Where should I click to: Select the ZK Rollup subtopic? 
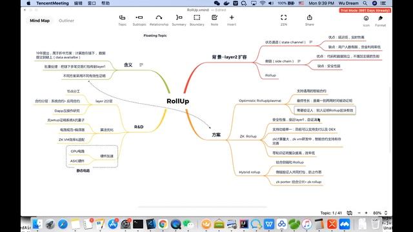(x=248, y=136)
